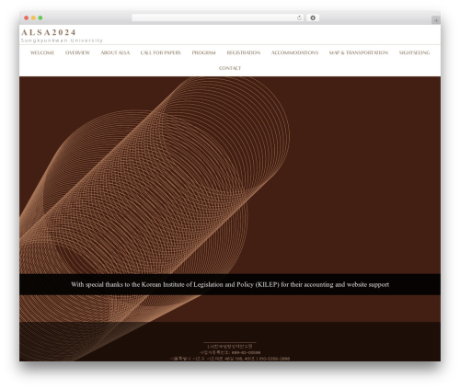
Task: Open the ACCOMMODATIONS menu item
Action: click(294, 52)
